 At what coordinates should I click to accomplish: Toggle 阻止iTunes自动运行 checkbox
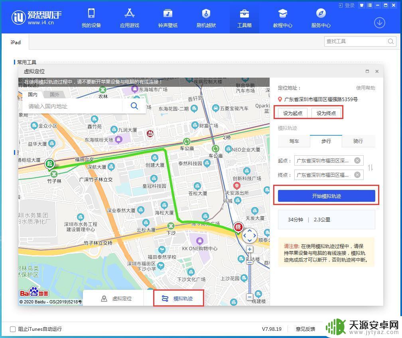[x=13, y=329]
